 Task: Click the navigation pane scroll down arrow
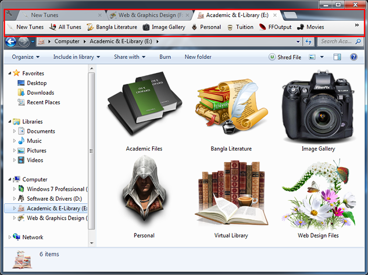[91, 243]
